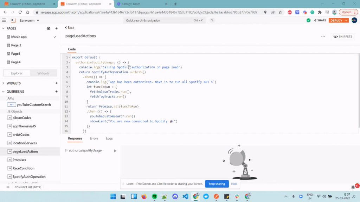This screenshot has width=360, height=202.
Task: Open the help question mark icon
Action: coord(212,20)
